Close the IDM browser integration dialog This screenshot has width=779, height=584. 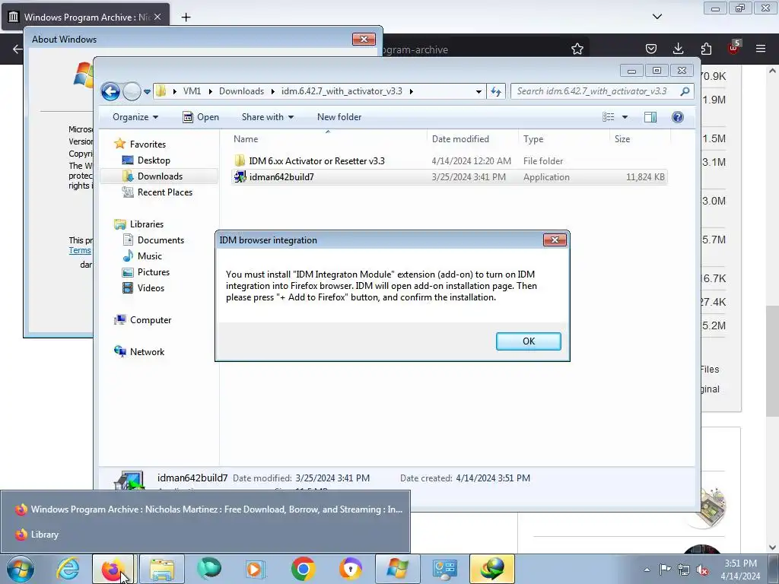555,240
